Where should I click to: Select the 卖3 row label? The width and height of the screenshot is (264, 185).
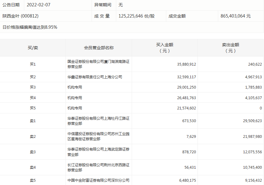tap(33, 152)
